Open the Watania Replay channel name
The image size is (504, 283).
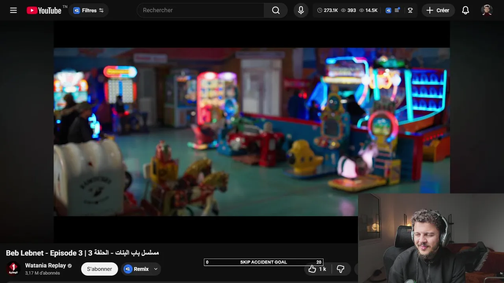(x=46, y=265)
